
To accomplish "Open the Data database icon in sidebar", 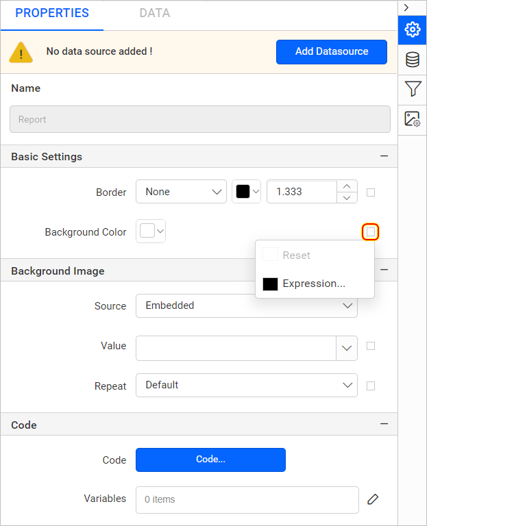I will 412,60.
